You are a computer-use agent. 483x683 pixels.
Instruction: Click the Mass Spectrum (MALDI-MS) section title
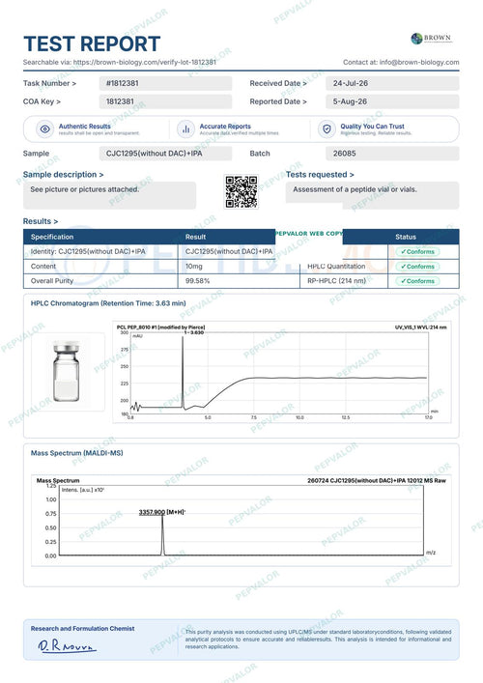pyautogui.click(x=76, y=453)
